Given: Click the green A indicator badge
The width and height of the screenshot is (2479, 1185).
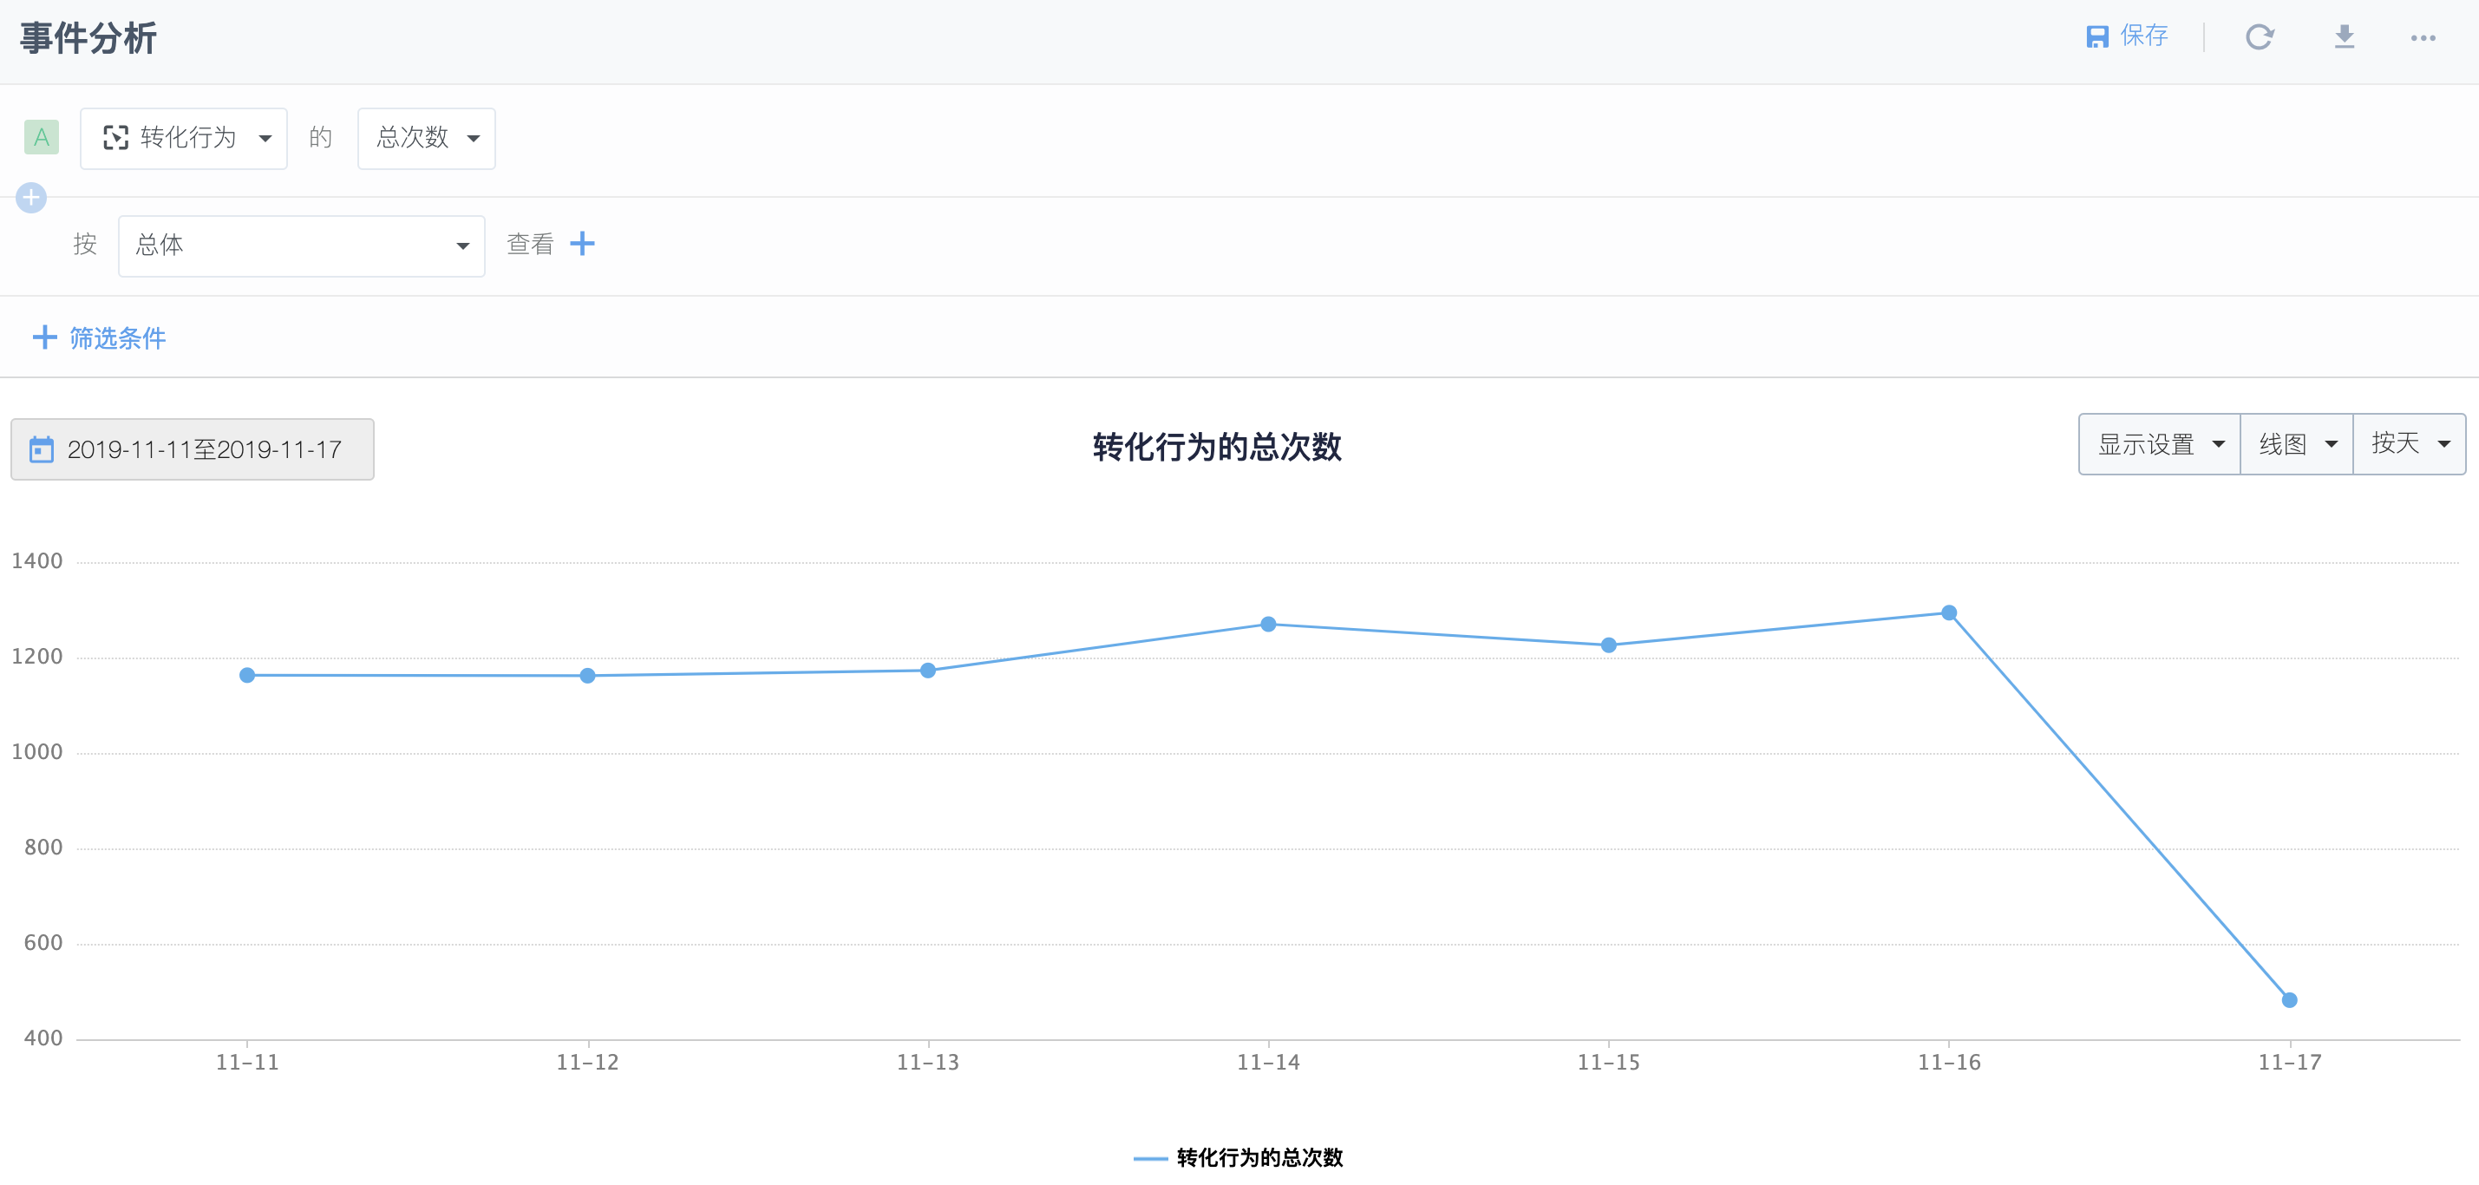Looking at the screenshot, I should [42, 138].
